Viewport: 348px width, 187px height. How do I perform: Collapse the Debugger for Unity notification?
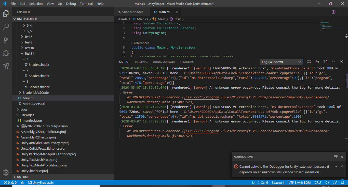click(x=336, y=166)
